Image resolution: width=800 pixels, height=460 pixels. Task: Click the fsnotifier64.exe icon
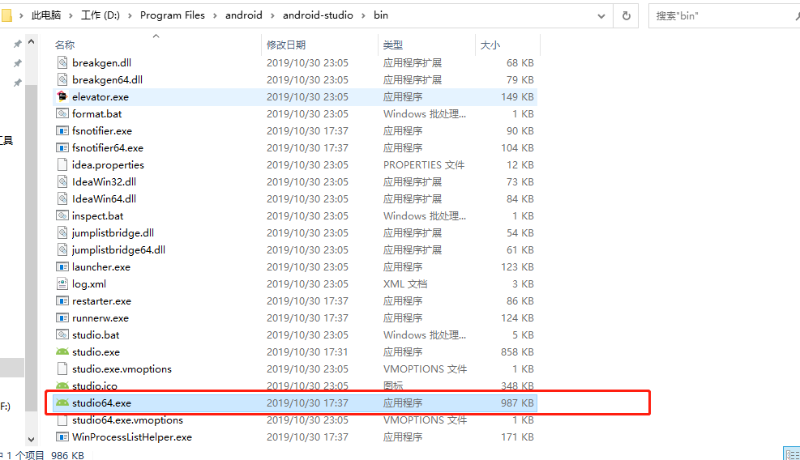pos(62,148)
